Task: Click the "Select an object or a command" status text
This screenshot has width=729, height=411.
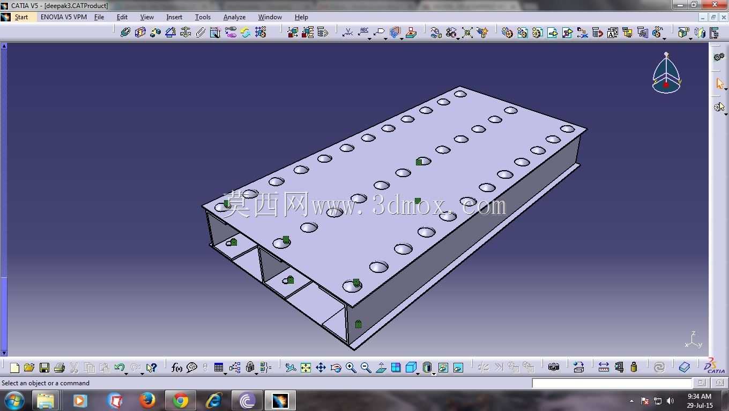Action: [46, 383]
